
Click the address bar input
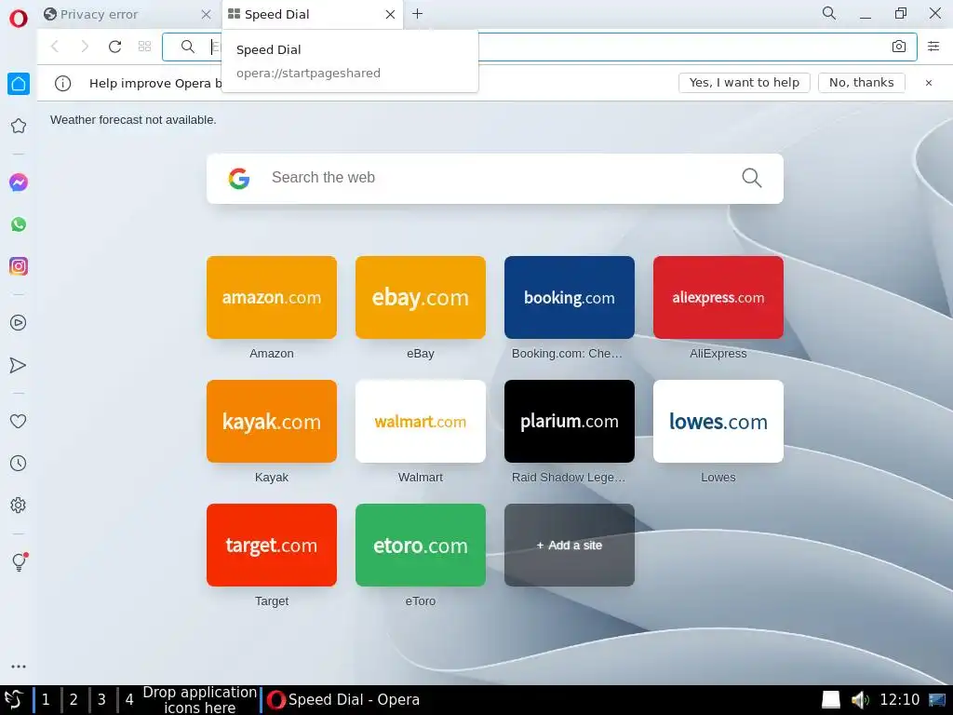(539, 47)
